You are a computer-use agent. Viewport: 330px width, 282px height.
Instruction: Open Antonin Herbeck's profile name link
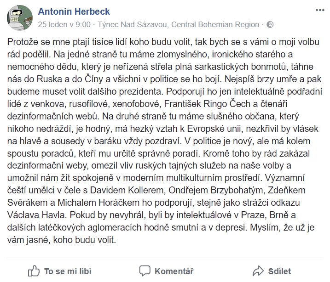(x=74, y=11)
